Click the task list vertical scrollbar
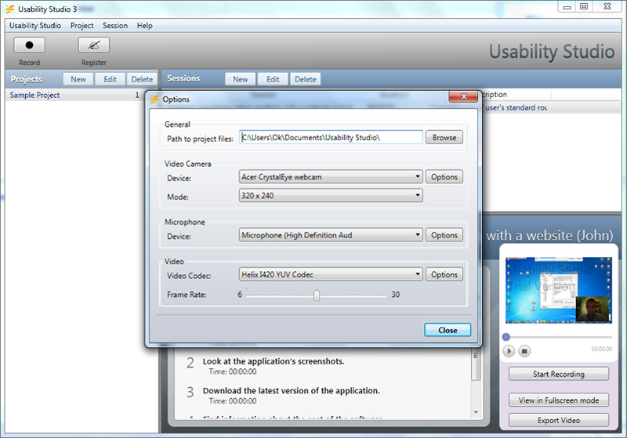 (476, 366)
